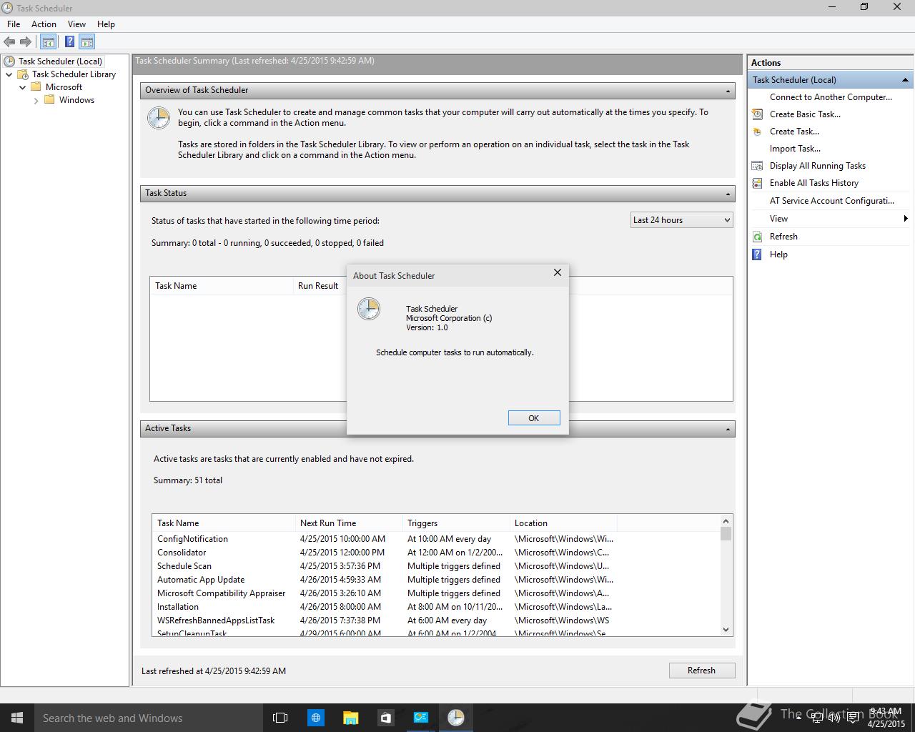Click the Task Scheduler (Local) clock icon
The width and height of the screenshot is (915, 732).
click(9, 61)
